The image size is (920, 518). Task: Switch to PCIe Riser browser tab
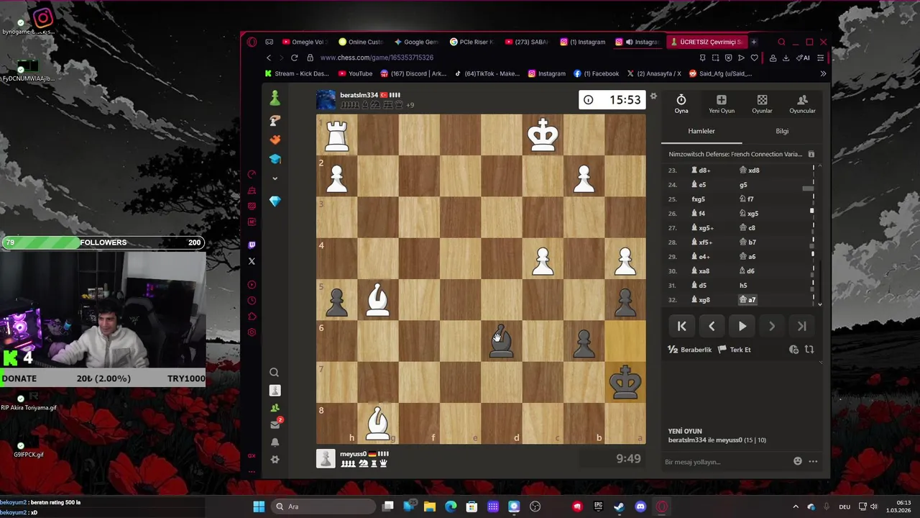[x=471, y=42]
